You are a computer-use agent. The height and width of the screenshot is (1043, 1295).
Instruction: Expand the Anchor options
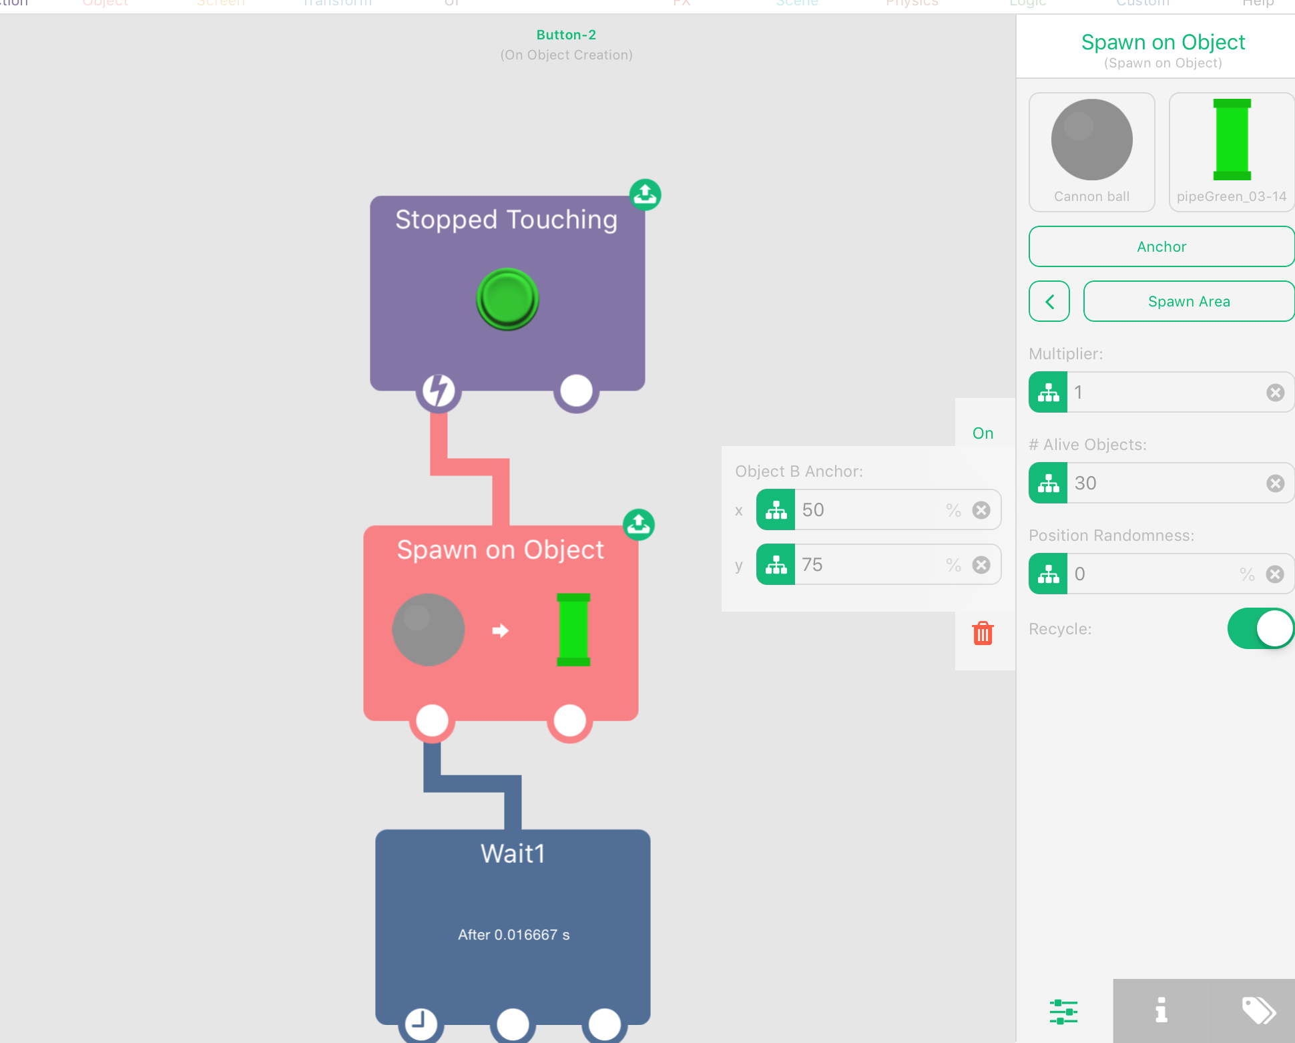tap(1161, 247)
